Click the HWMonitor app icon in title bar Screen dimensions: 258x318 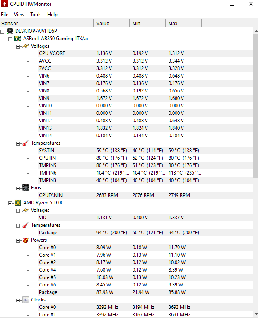[x=4, y=4]
